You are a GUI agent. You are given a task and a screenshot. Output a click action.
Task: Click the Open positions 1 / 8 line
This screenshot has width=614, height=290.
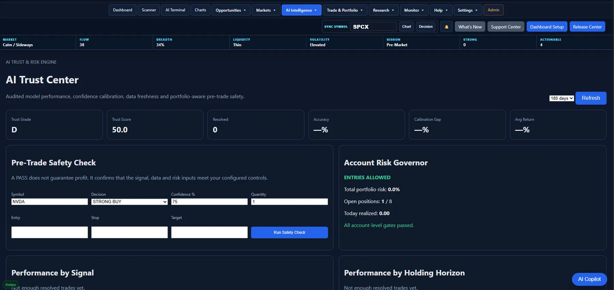click(368, 201)
